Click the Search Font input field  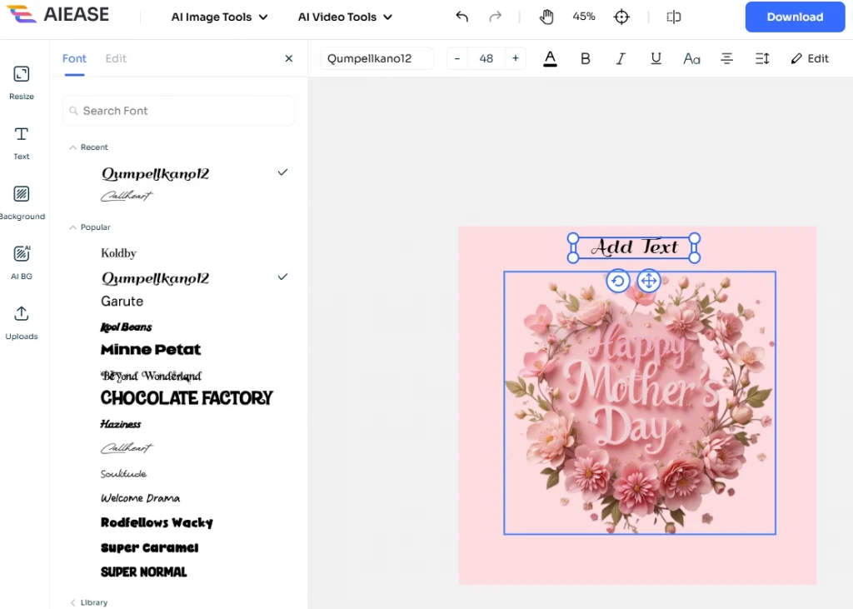(x=179, y=111)
